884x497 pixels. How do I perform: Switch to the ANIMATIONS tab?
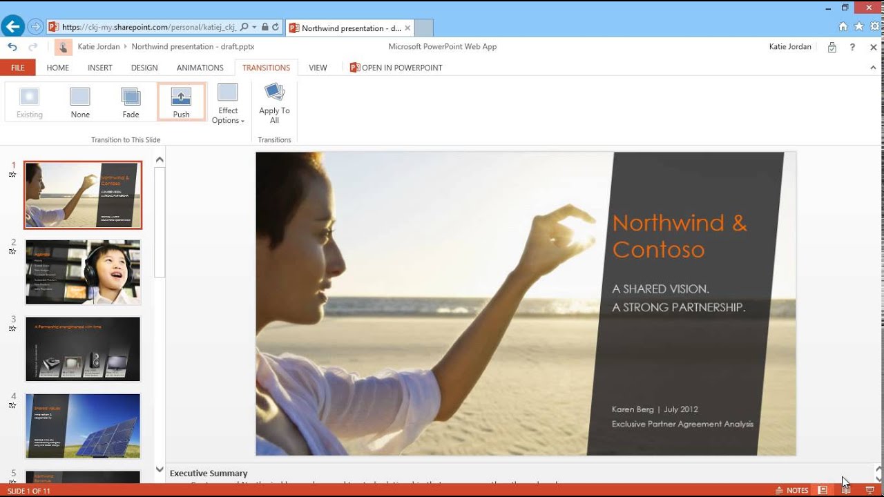tap(200, 68)
